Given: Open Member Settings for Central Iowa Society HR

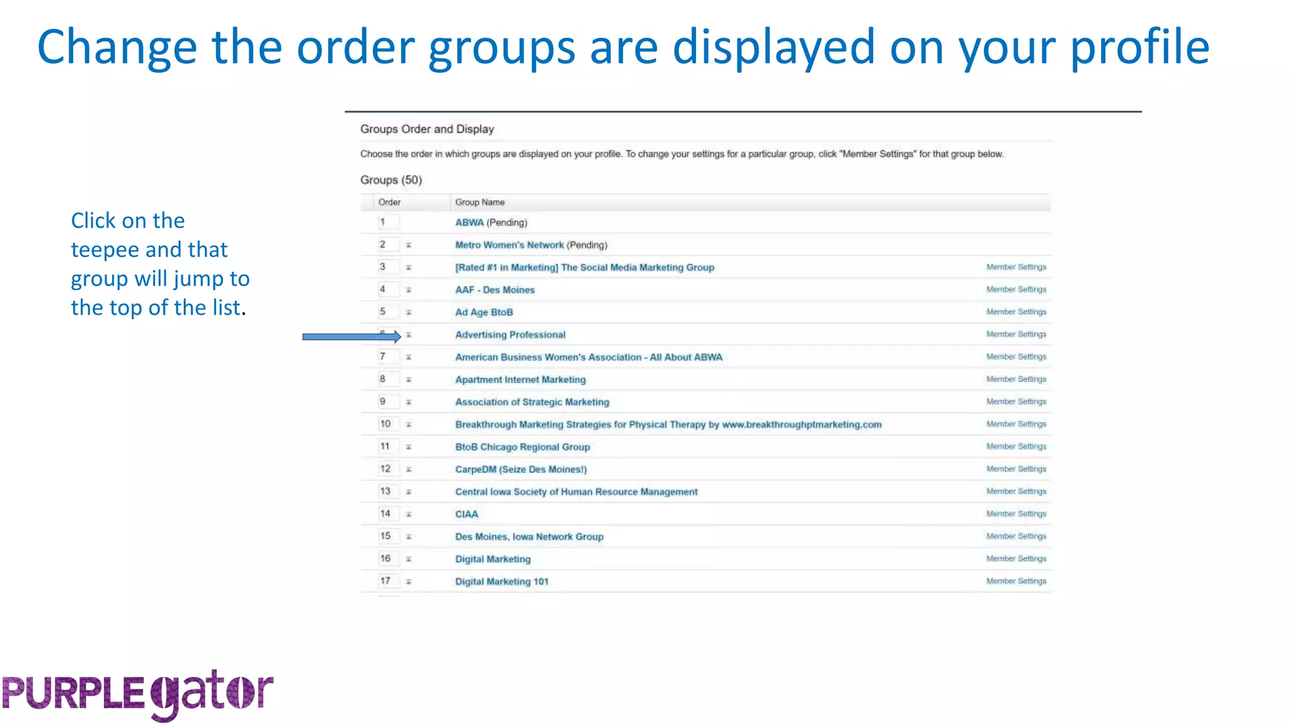Looking at the screenshot, I should 1016,492.
